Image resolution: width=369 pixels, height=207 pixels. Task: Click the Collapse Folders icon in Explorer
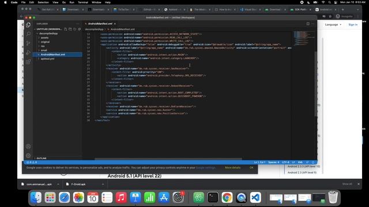pos(80,29)
